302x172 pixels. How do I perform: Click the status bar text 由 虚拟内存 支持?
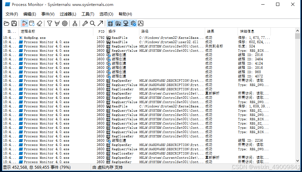107,167
